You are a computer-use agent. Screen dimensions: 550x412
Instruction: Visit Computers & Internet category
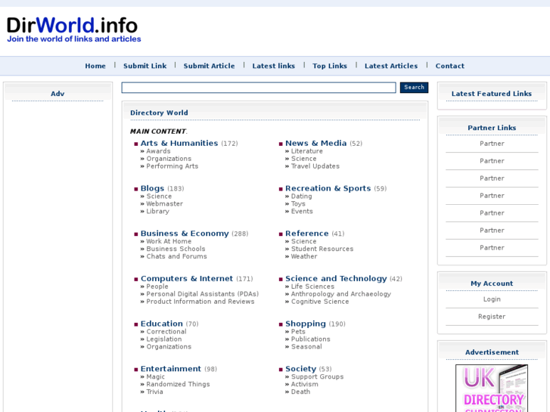coord(186,278)
